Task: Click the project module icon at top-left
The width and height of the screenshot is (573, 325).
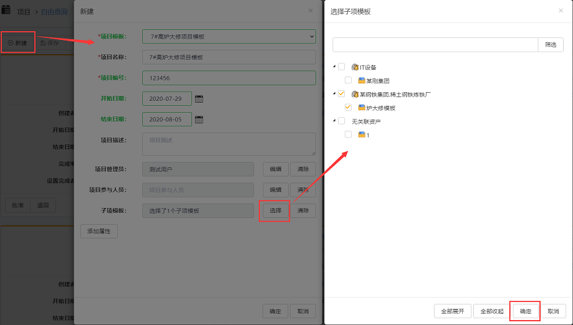Action: tap(6, 10)
